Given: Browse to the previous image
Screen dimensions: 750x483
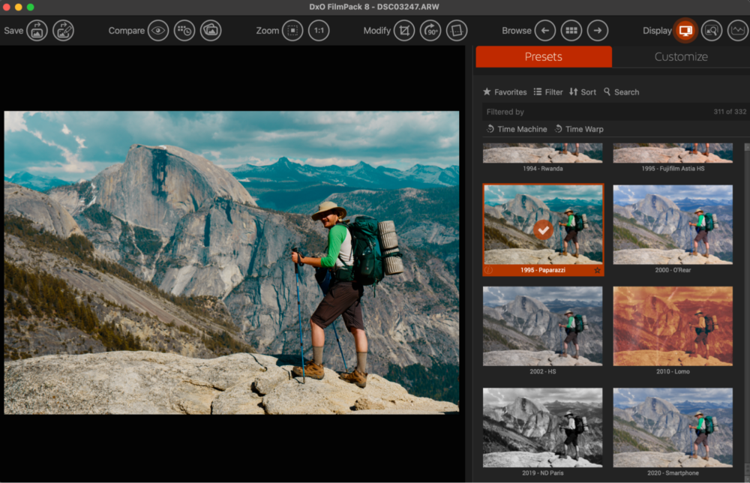Looking at the screenshot, I should point(545,31).
